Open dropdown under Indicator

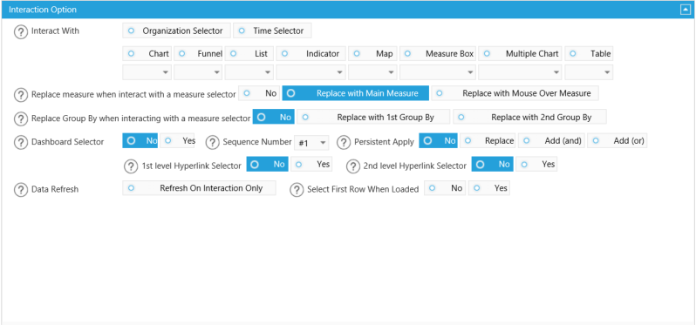310,71
